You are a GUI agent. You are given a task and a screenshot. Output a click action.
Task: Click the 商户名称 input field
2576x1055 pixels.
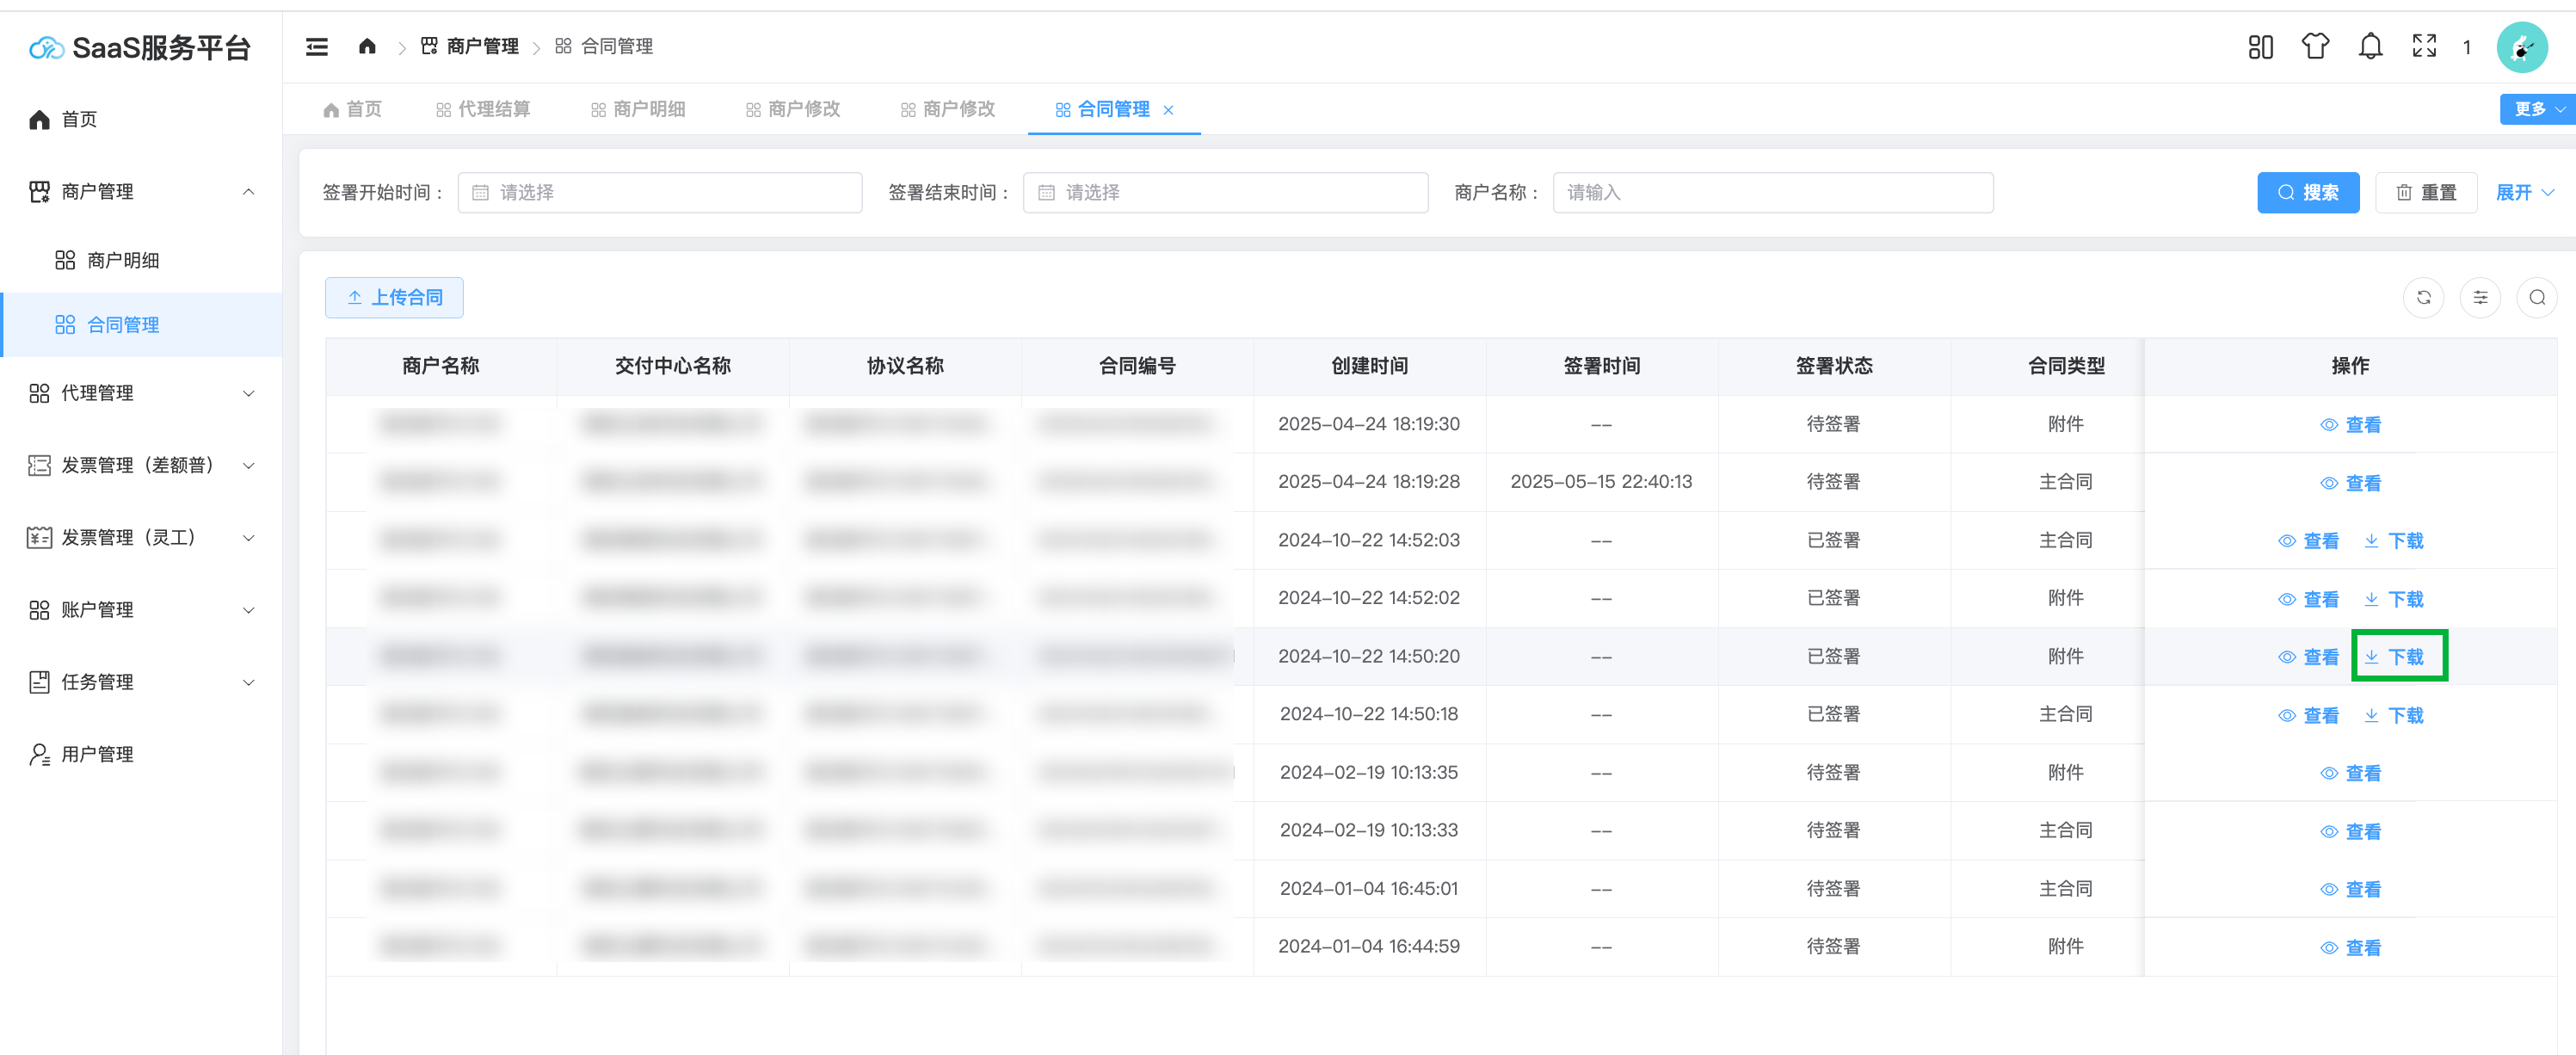(1772, 192)
